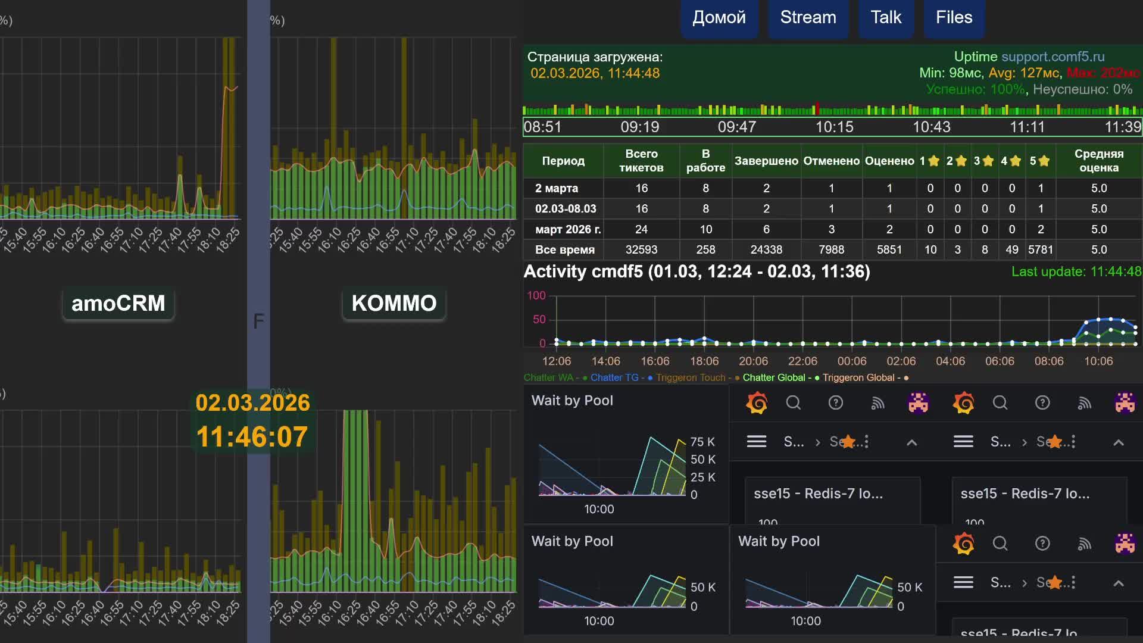This screenshot has height=643, width=1143.
Task: Toggle the Chatter TG series in the legend
Action: (614, 377)
